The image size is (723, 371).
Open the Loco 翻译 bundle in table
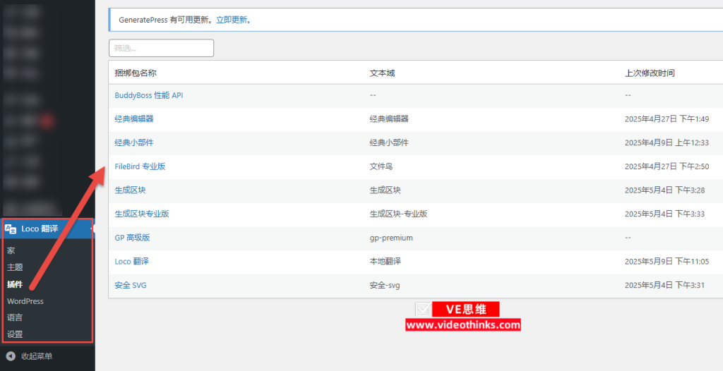pyautogui.click(x=131, y=262)
